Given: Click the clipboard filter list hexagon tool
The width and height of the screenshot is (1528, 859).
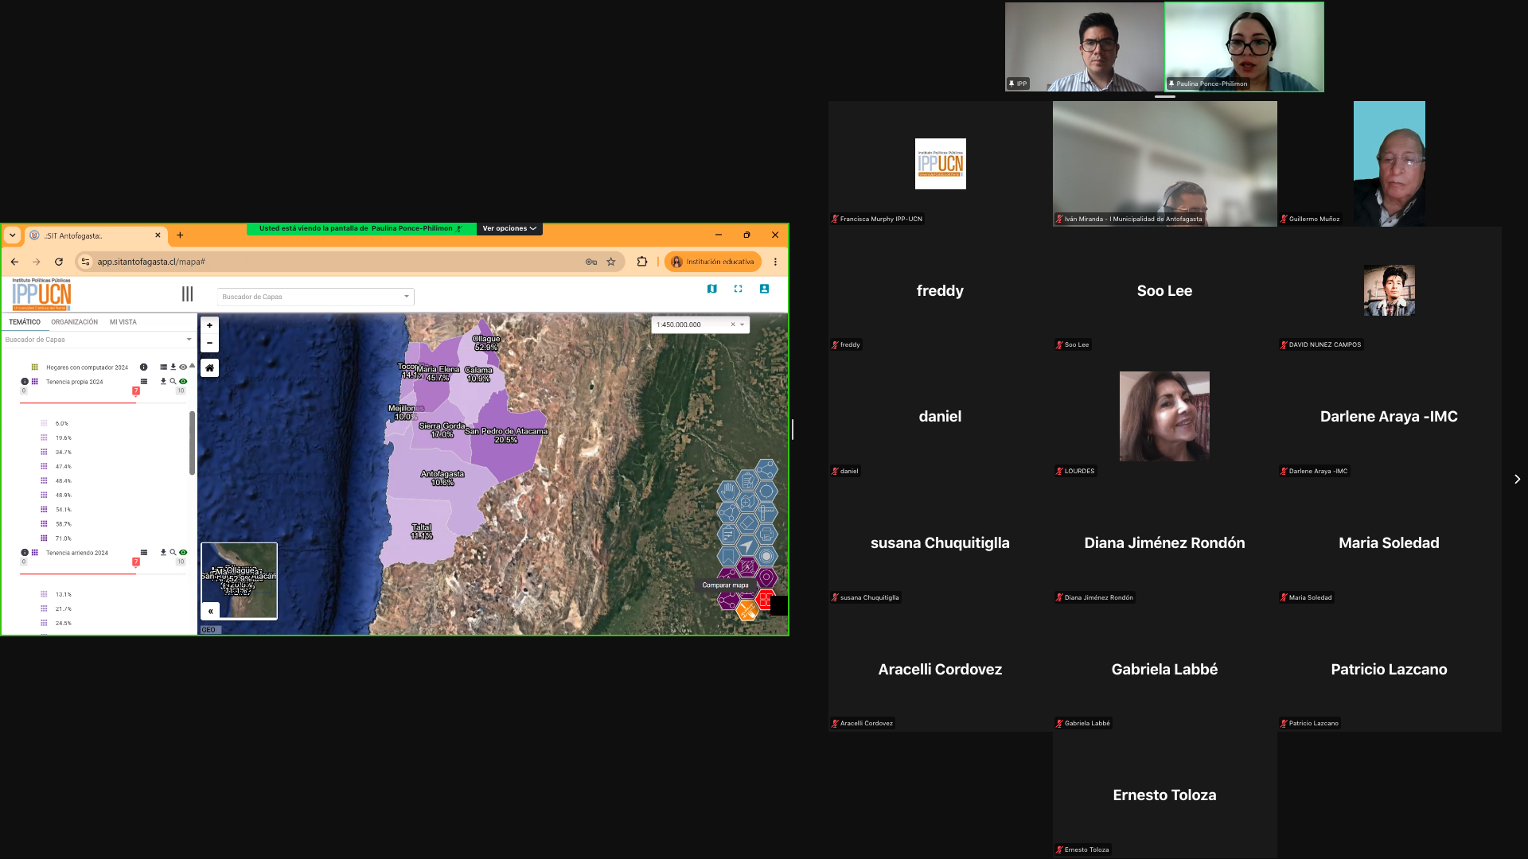Looking at the screenshot, I should [728, 534].
